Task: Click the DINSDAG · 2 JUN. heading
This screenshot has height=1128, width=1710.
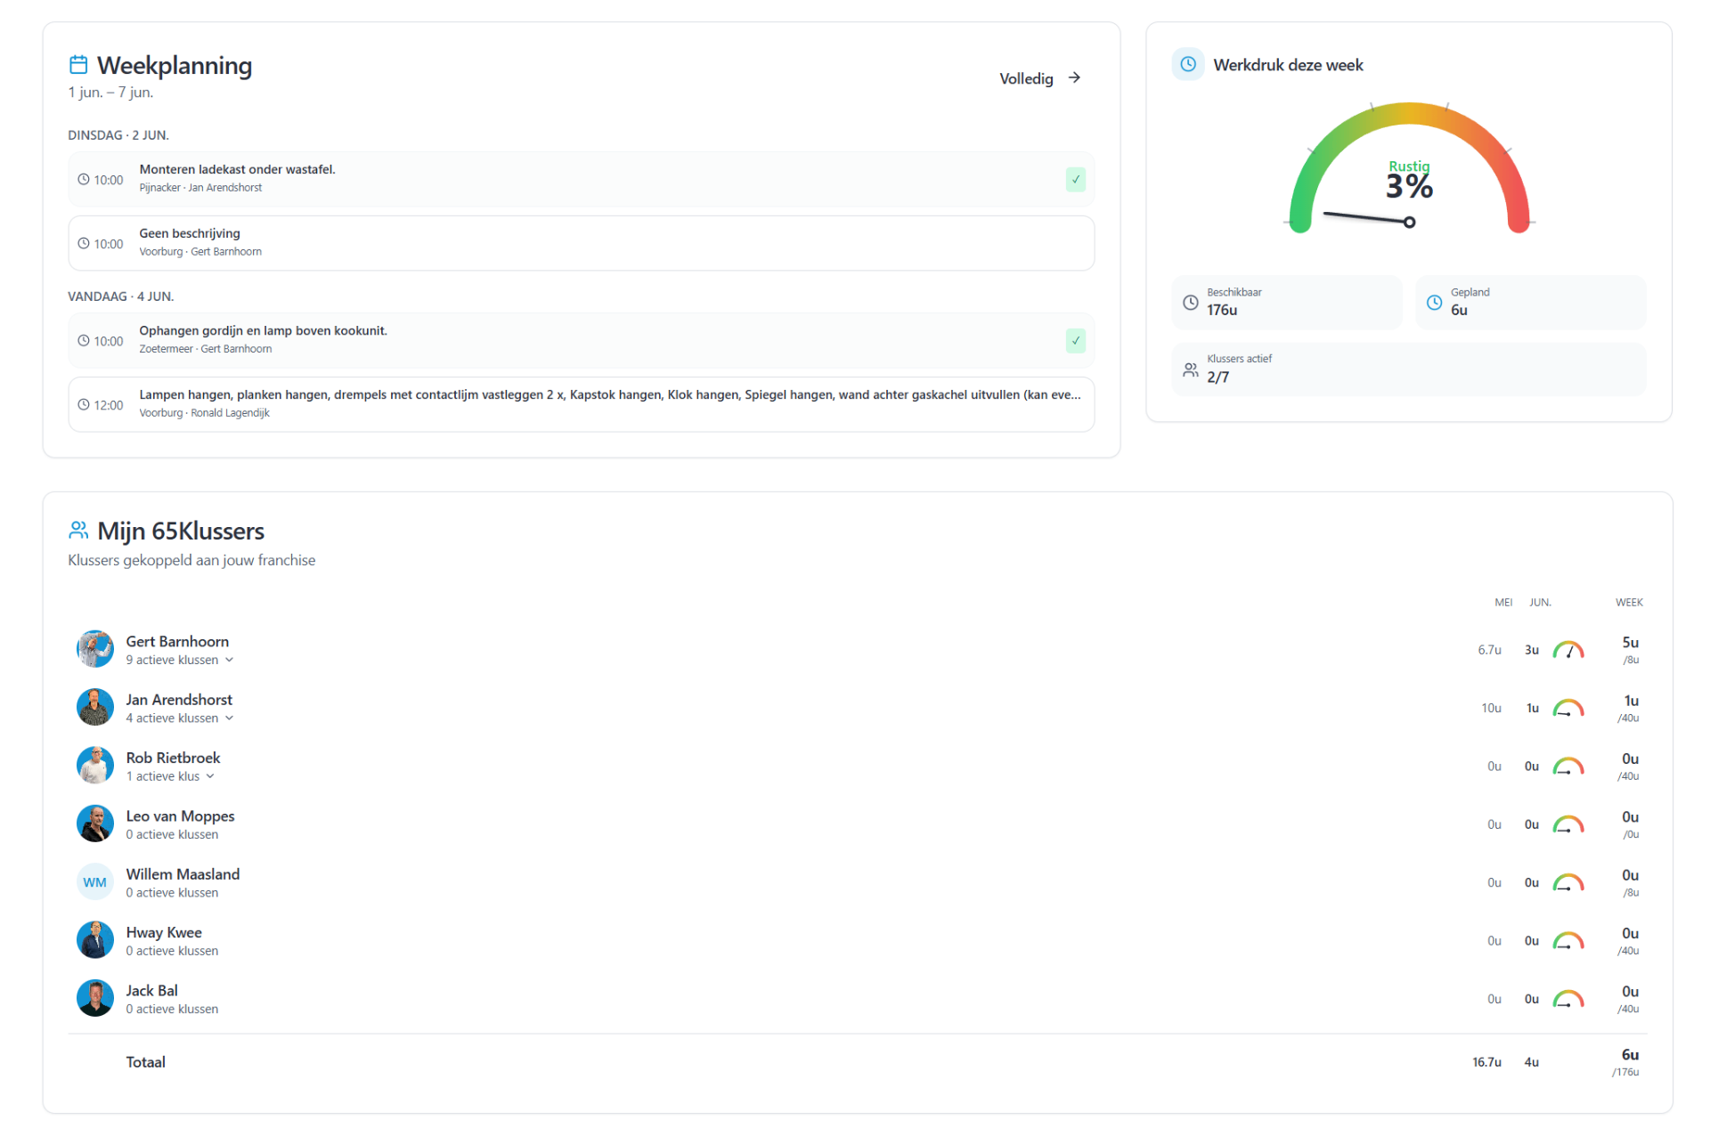Action: [x=118, y=135]
